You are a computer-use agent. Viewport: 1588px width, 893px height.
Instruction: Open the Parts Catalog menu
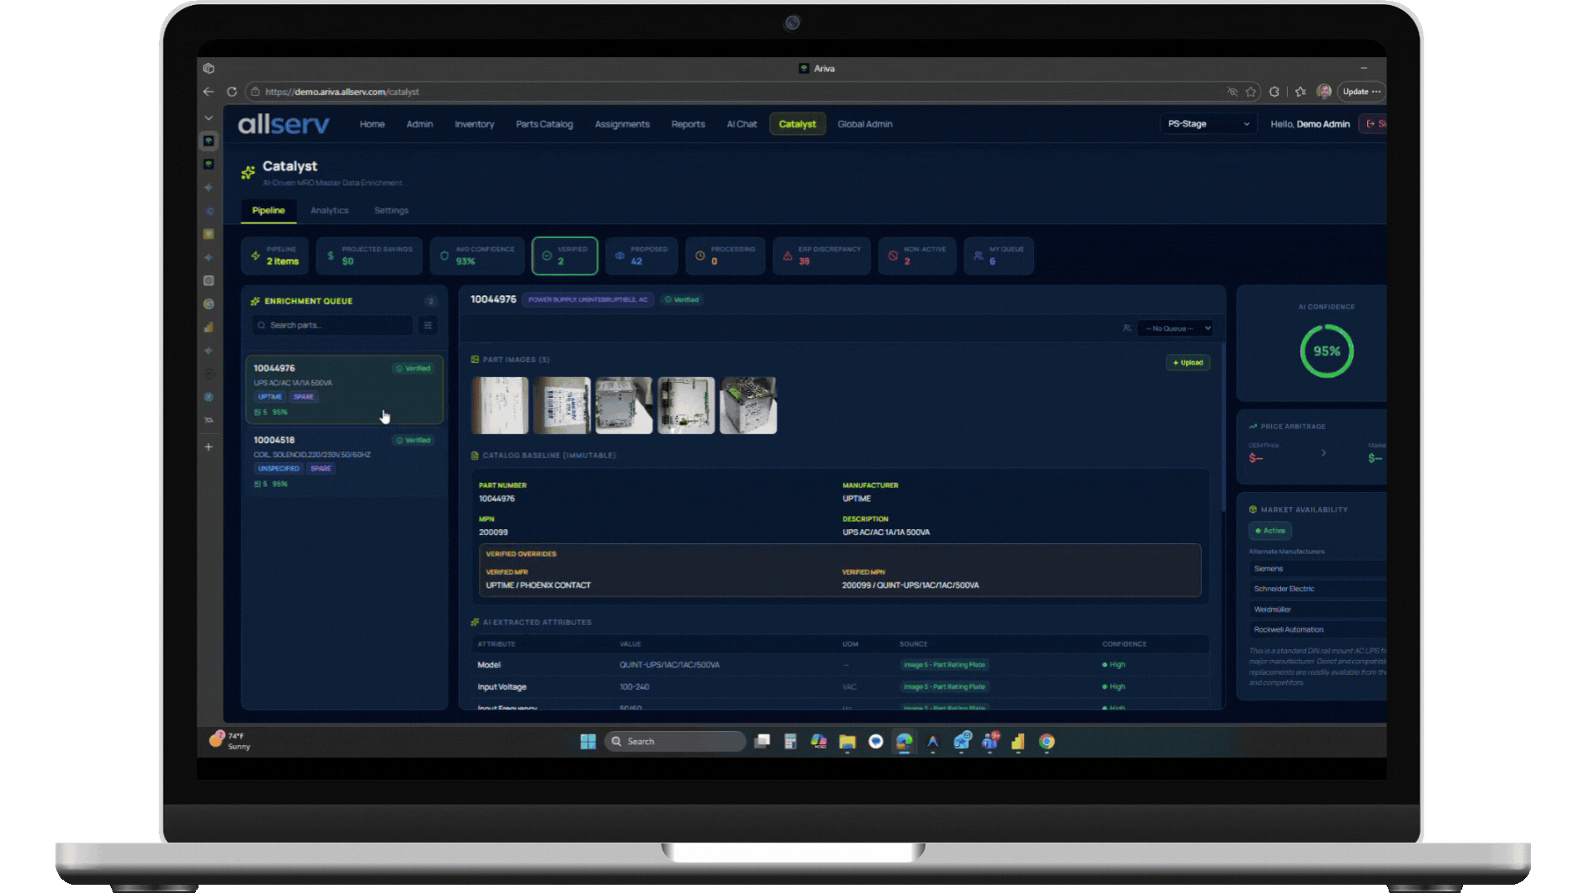click(x=544, y=124)
